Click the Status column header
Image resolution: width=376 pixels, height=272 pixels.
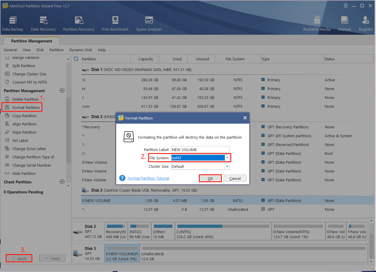click(x=349, y=59)
